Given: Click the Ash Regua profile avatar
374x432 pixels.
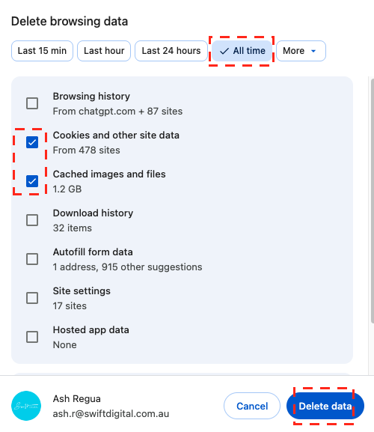Looking at the screenshot, I should 26,406.
